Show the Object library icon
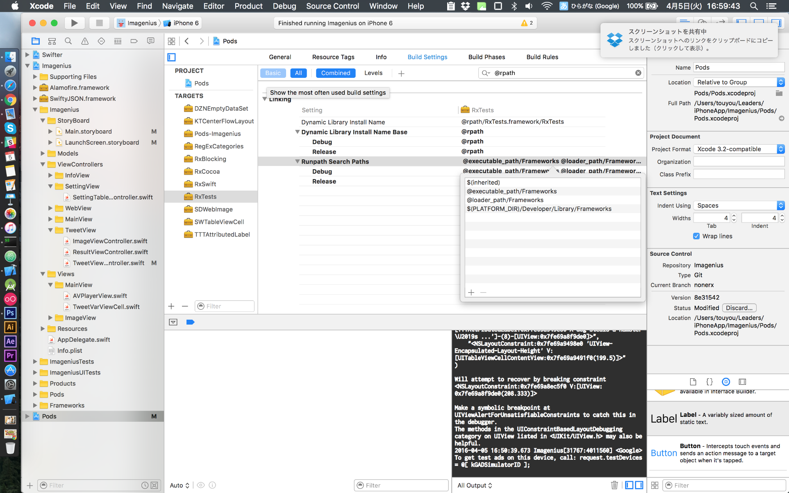 coord(726,382)
